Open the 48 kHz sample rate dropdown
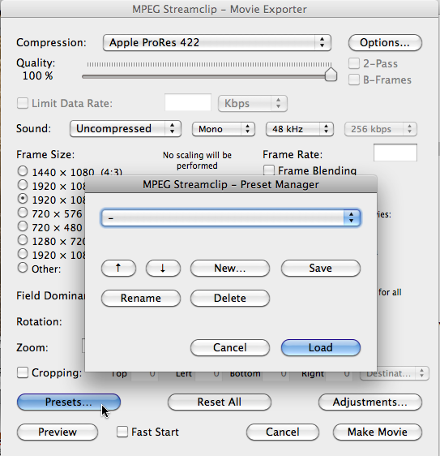The image size is (440, 456). click(300, 129)
